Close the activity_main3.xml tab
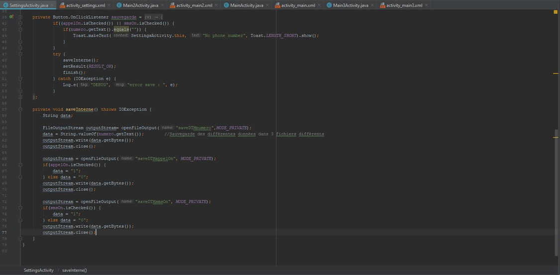The width and height of the screenshot is (560, 275). [x=427, y=5]
